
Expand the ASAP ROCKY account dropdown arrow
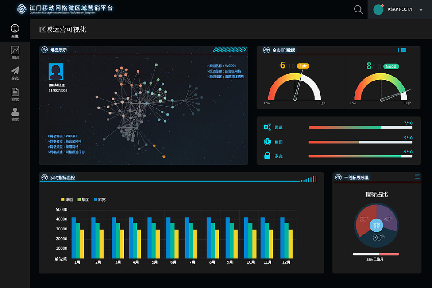(x=421, y=10)
